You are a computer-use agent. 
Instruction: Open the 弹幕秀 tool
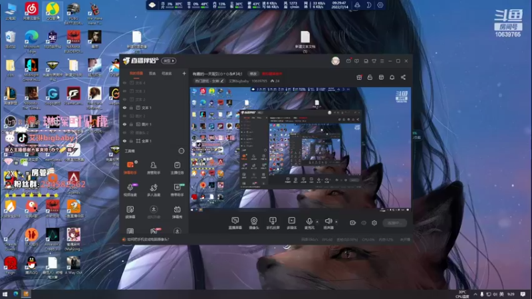[x=177, y=212]
